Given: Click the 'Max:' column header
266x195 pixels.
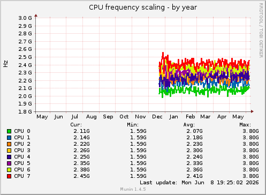Looking at the screenshot, I should (245, 125).
